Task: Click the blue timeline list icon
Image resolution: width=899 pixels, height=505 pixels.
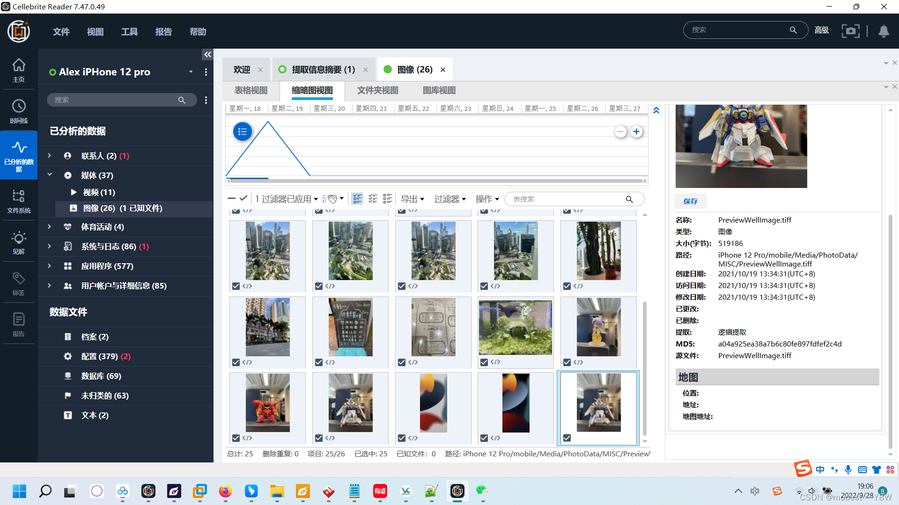Action: [x=242, y=132]
